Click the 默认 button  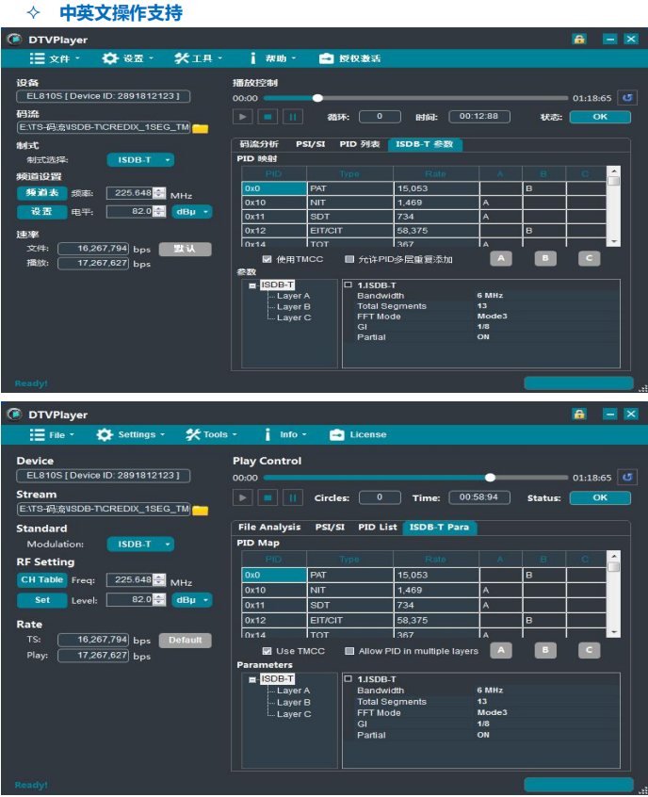click(x=185, y=249)
